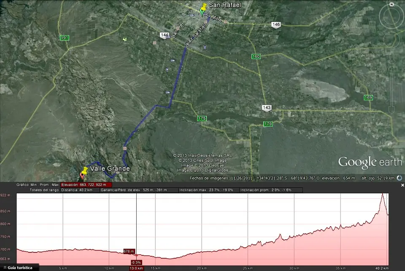This screenshot has width=405, height=271.
Task: Click the 750 m axis label
Action: point(5,237)
